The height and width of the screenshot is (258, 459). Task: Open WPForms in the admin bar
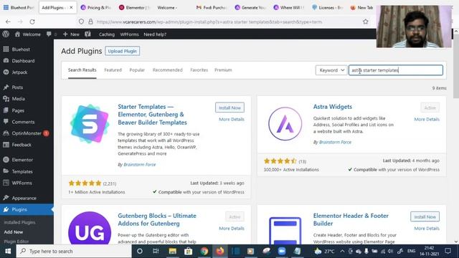click(129, 34)
